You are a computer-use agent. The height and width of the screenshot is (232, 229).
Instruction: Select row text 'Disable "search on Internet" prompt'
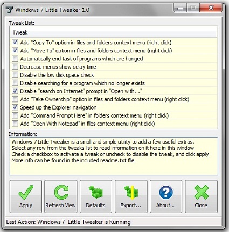coord(81,91)
